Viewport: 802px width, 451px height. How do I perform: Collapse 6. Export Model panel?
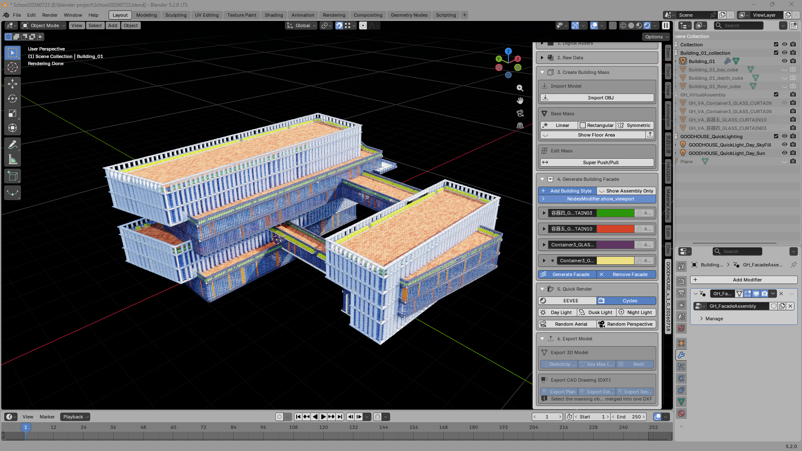coord(542,339)
